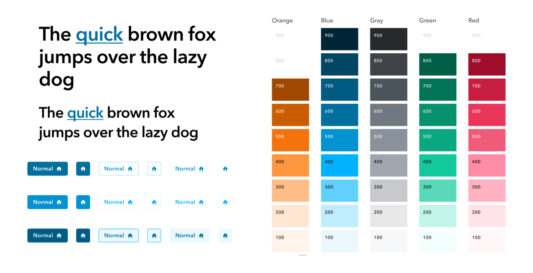Image resolution: width=533 pixels, height=273 pixels.
Task: Pick the Gray 900 color swatch
Action: pyautogui.click(x=389, y=39)
